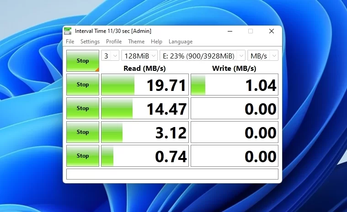
Task: Open the Settings menu
Action: pyautogui.click(x=90, y=42)
